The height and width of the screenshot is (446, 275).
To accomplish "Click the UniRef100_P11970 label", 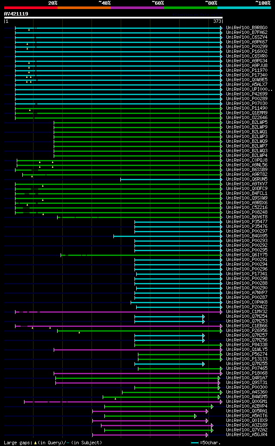I will tap(247, 70).
